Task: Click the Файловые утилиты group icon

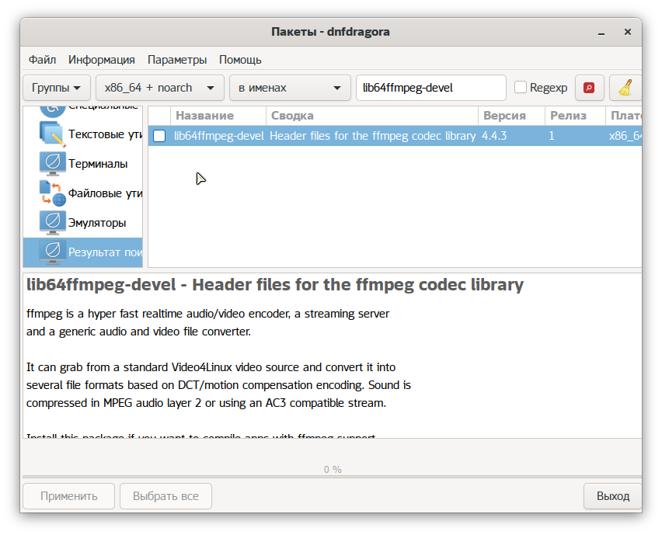Action: click(52, 193)
